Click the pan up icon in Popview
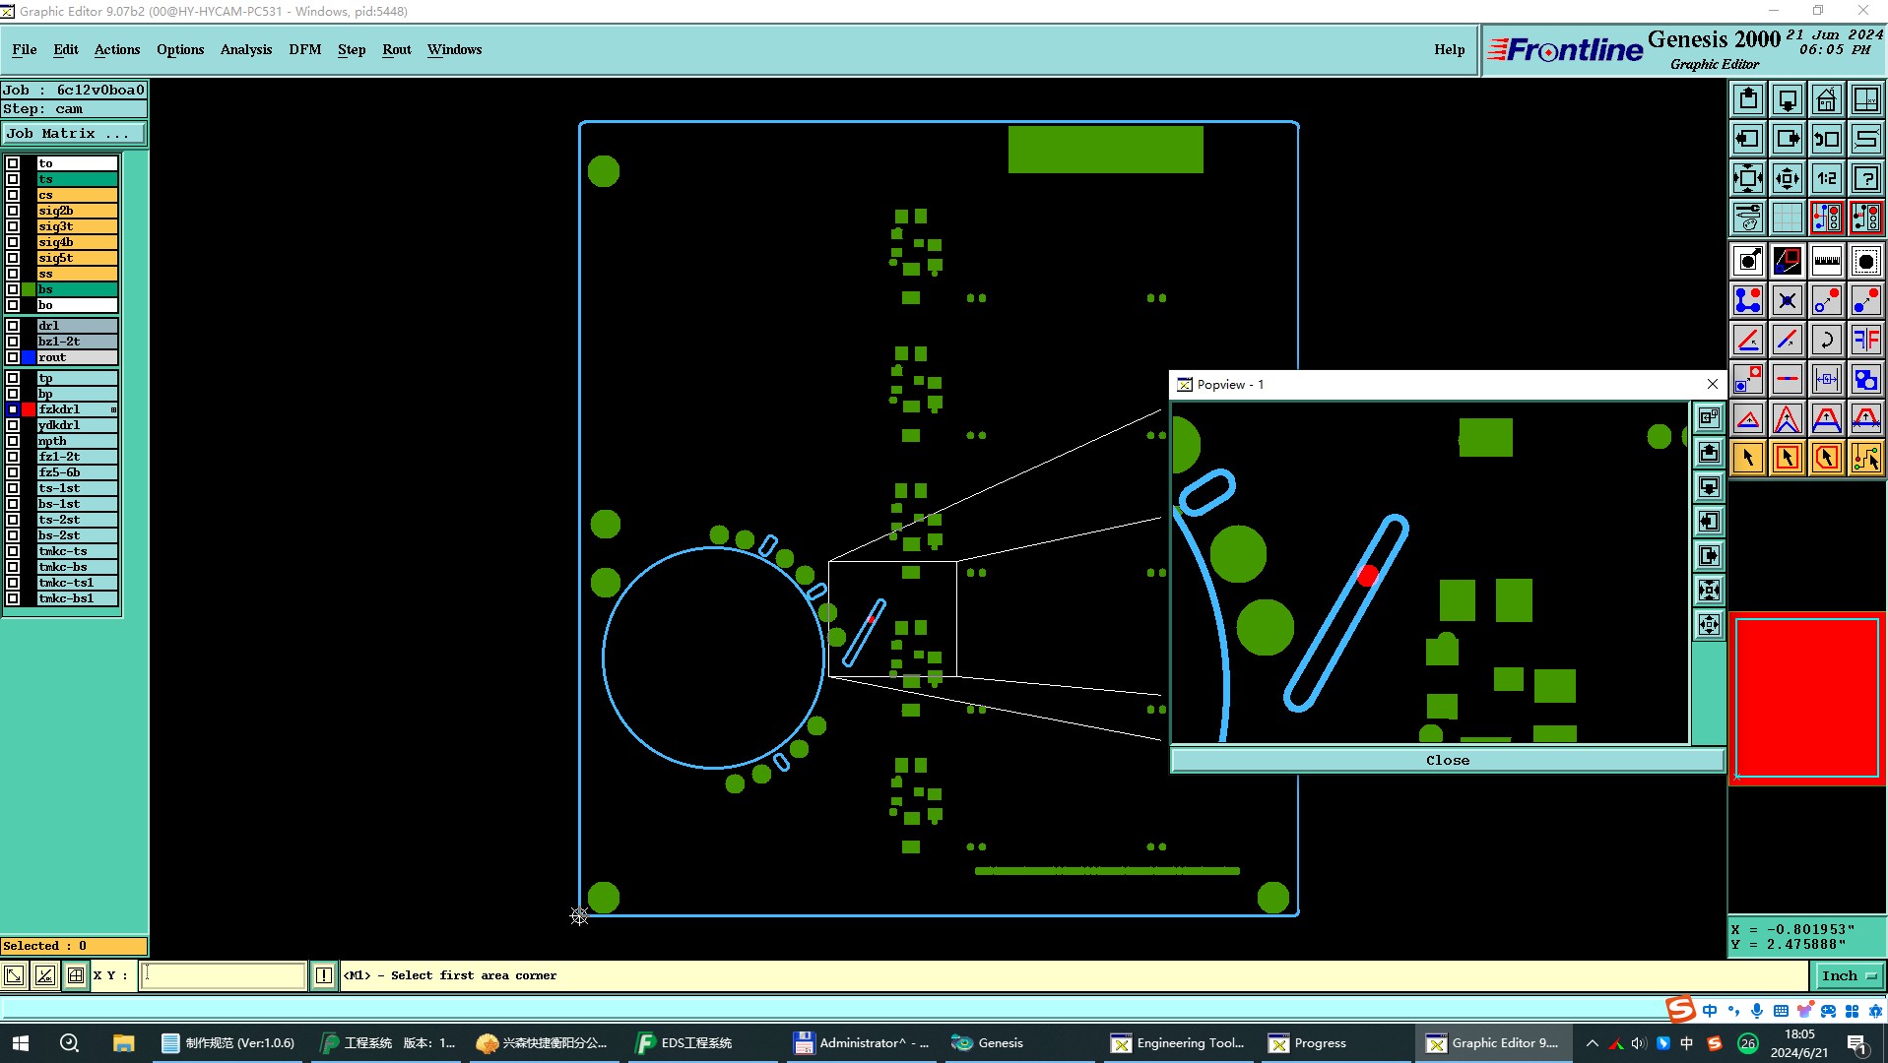Screen dimensions: 1888x1063 point(1709,452)
